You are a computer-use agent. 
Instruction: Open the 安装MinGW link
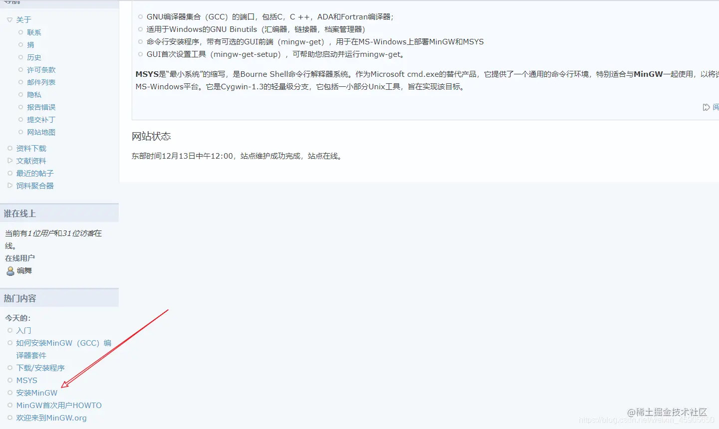pyautogui.click(x=37, y=393)
